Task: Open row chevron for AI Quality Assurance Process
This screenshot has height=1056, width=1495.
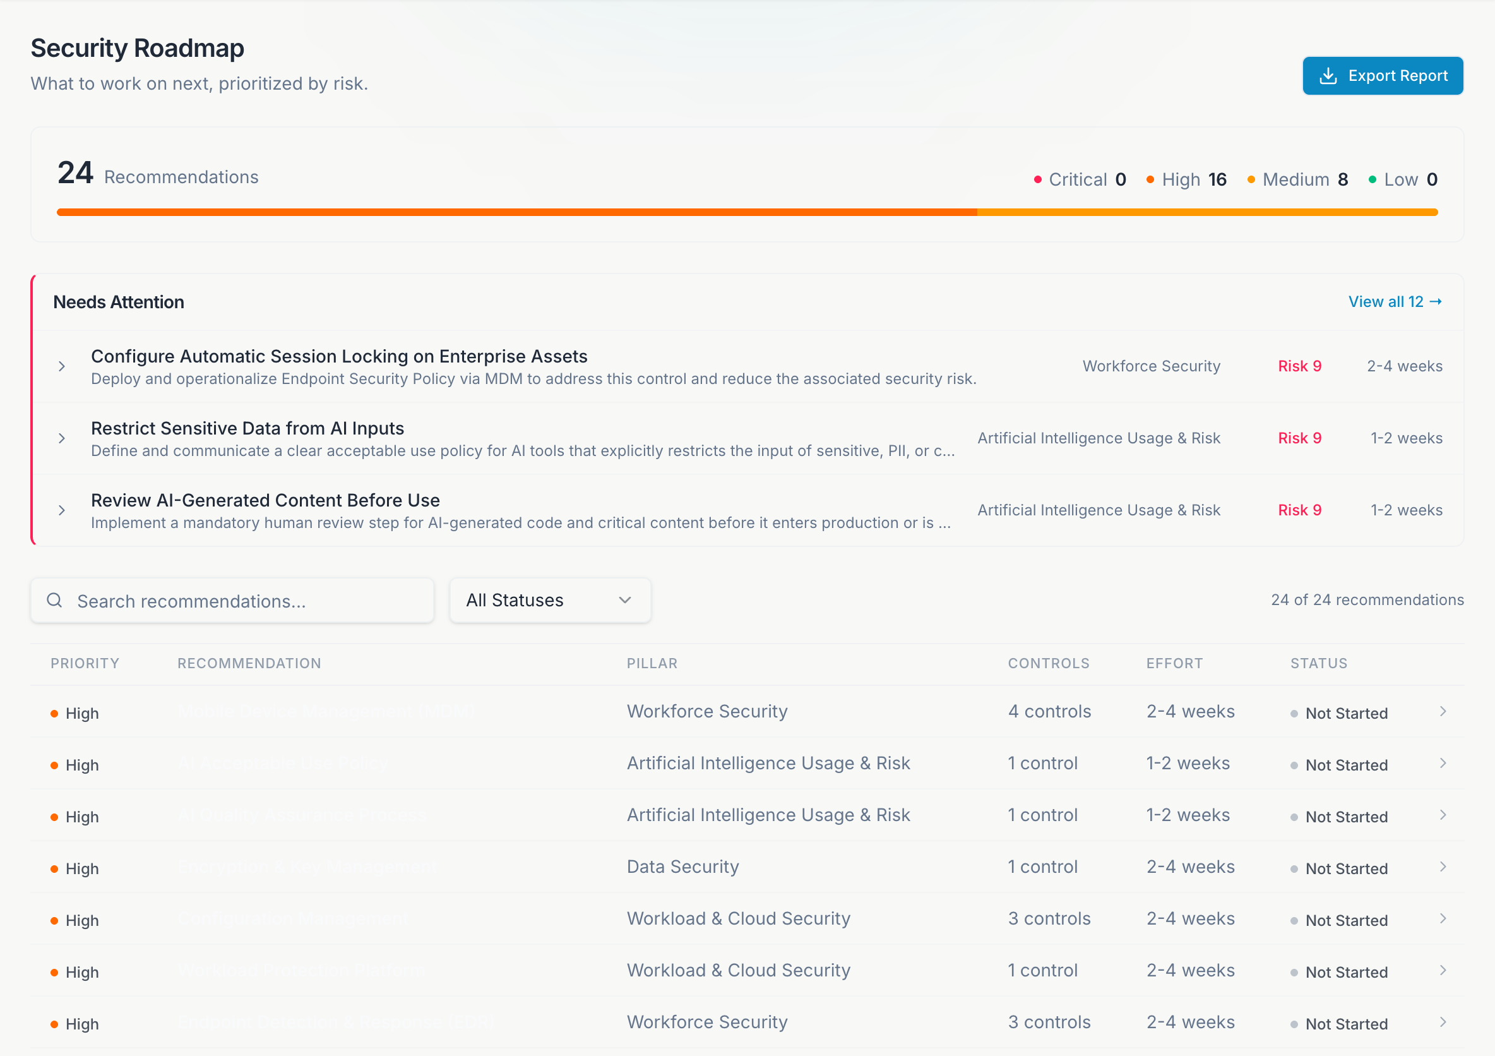Action: pyautogui.click(x=1443, y=815)
